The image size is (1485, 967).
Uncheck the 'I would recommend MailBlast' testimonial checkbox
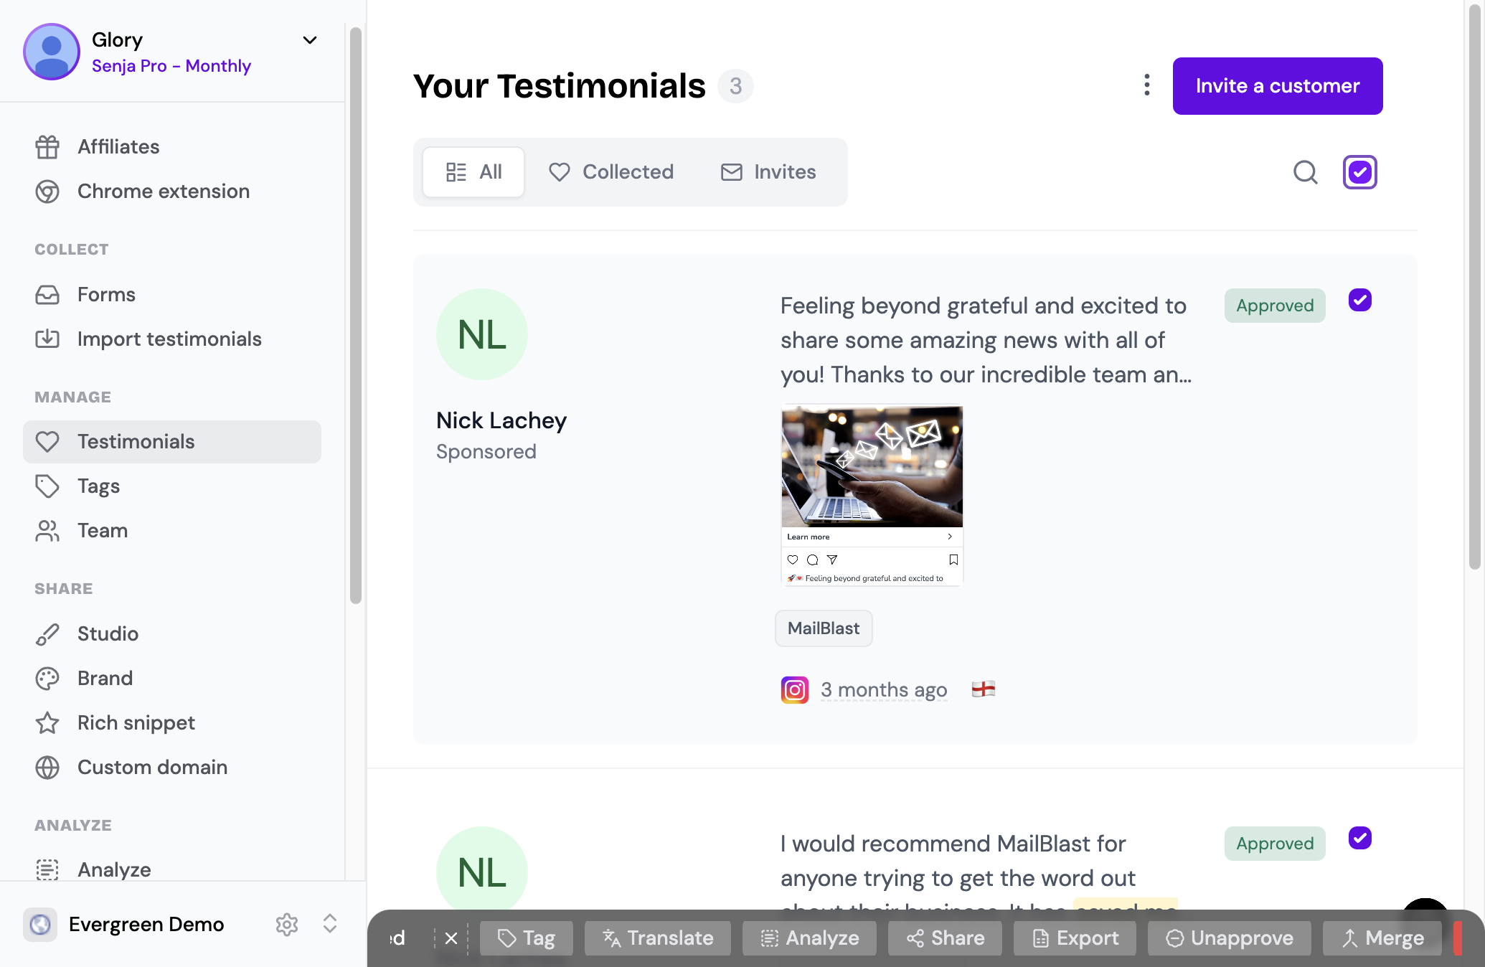point(1360,838)
